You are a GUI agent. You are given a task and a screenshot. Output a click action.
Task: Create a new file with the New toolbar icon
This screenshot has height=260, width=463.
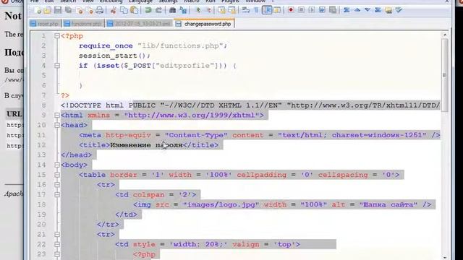(x=38, y=10)
